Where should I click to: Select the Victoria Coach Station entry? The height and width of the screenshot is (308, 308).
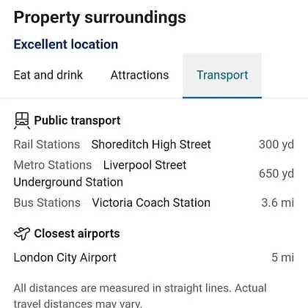(151, 202)
